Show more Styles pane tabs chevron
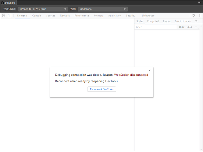The image size is (203, 152). click(x=196, y=21)
